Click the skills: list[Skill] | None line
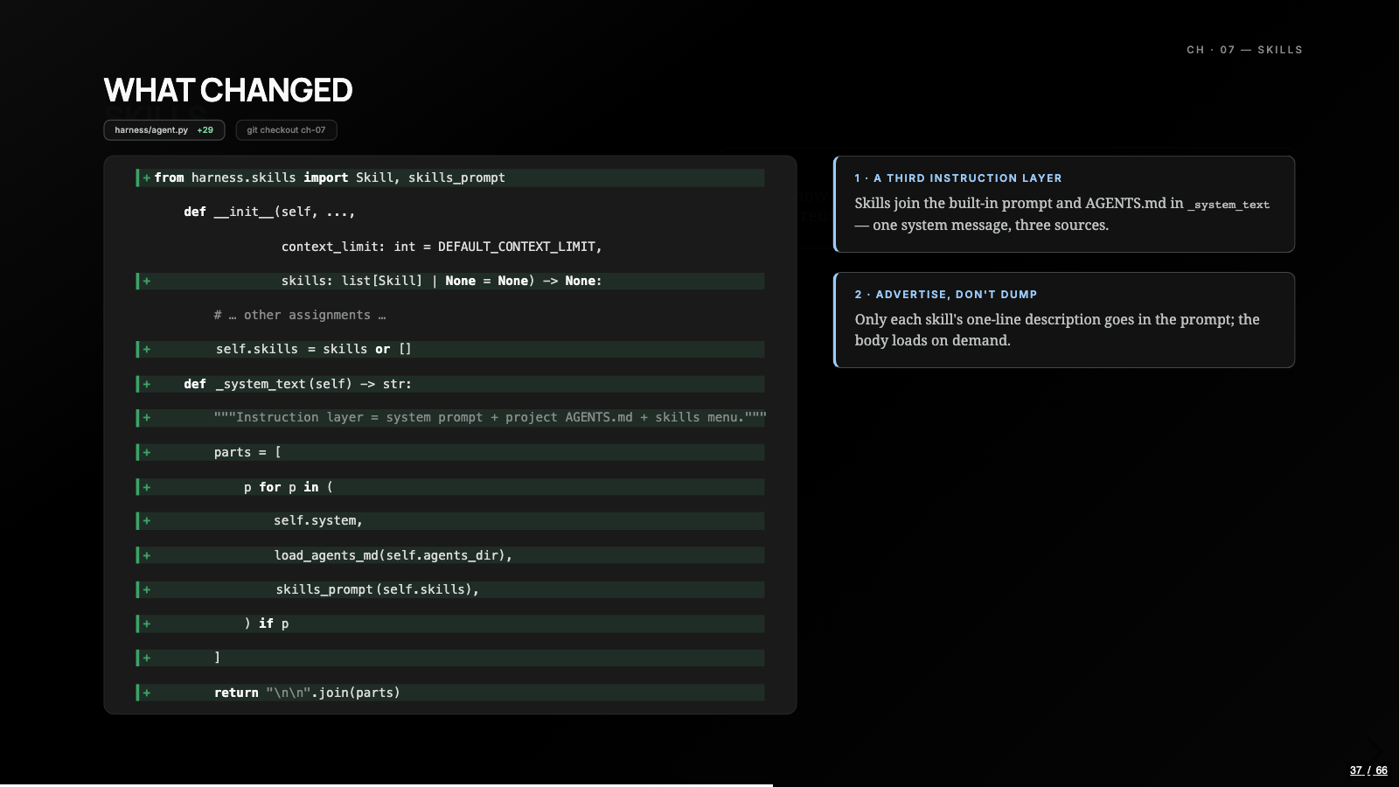 [450, 281]
